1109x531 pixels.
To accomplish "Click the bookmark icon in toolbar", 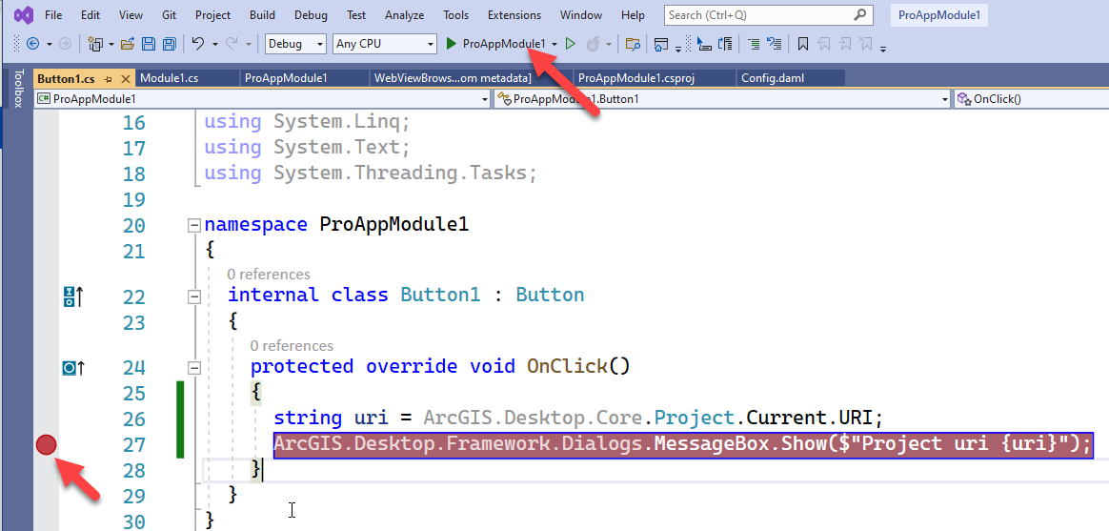I will pos(803,44).
